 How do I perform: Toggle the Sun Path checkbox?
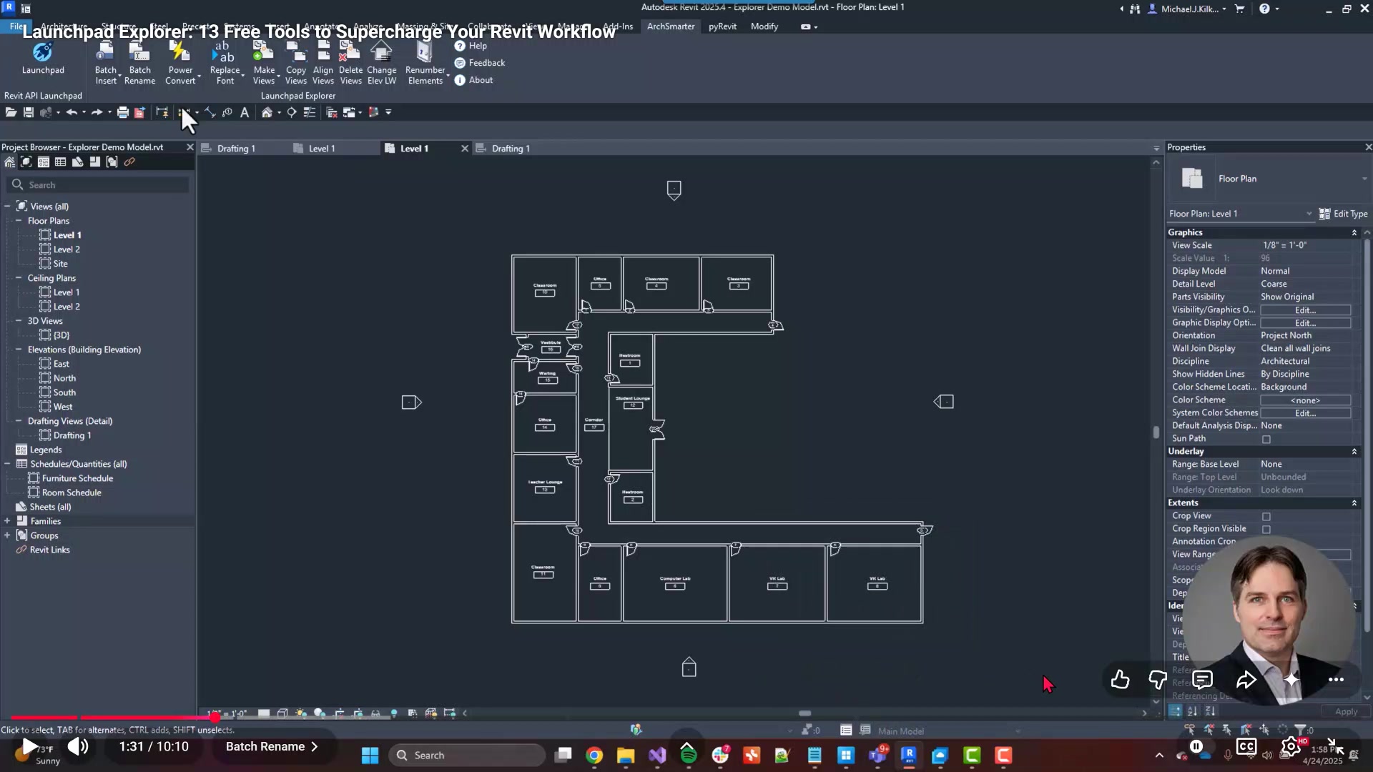[1266, 439]
